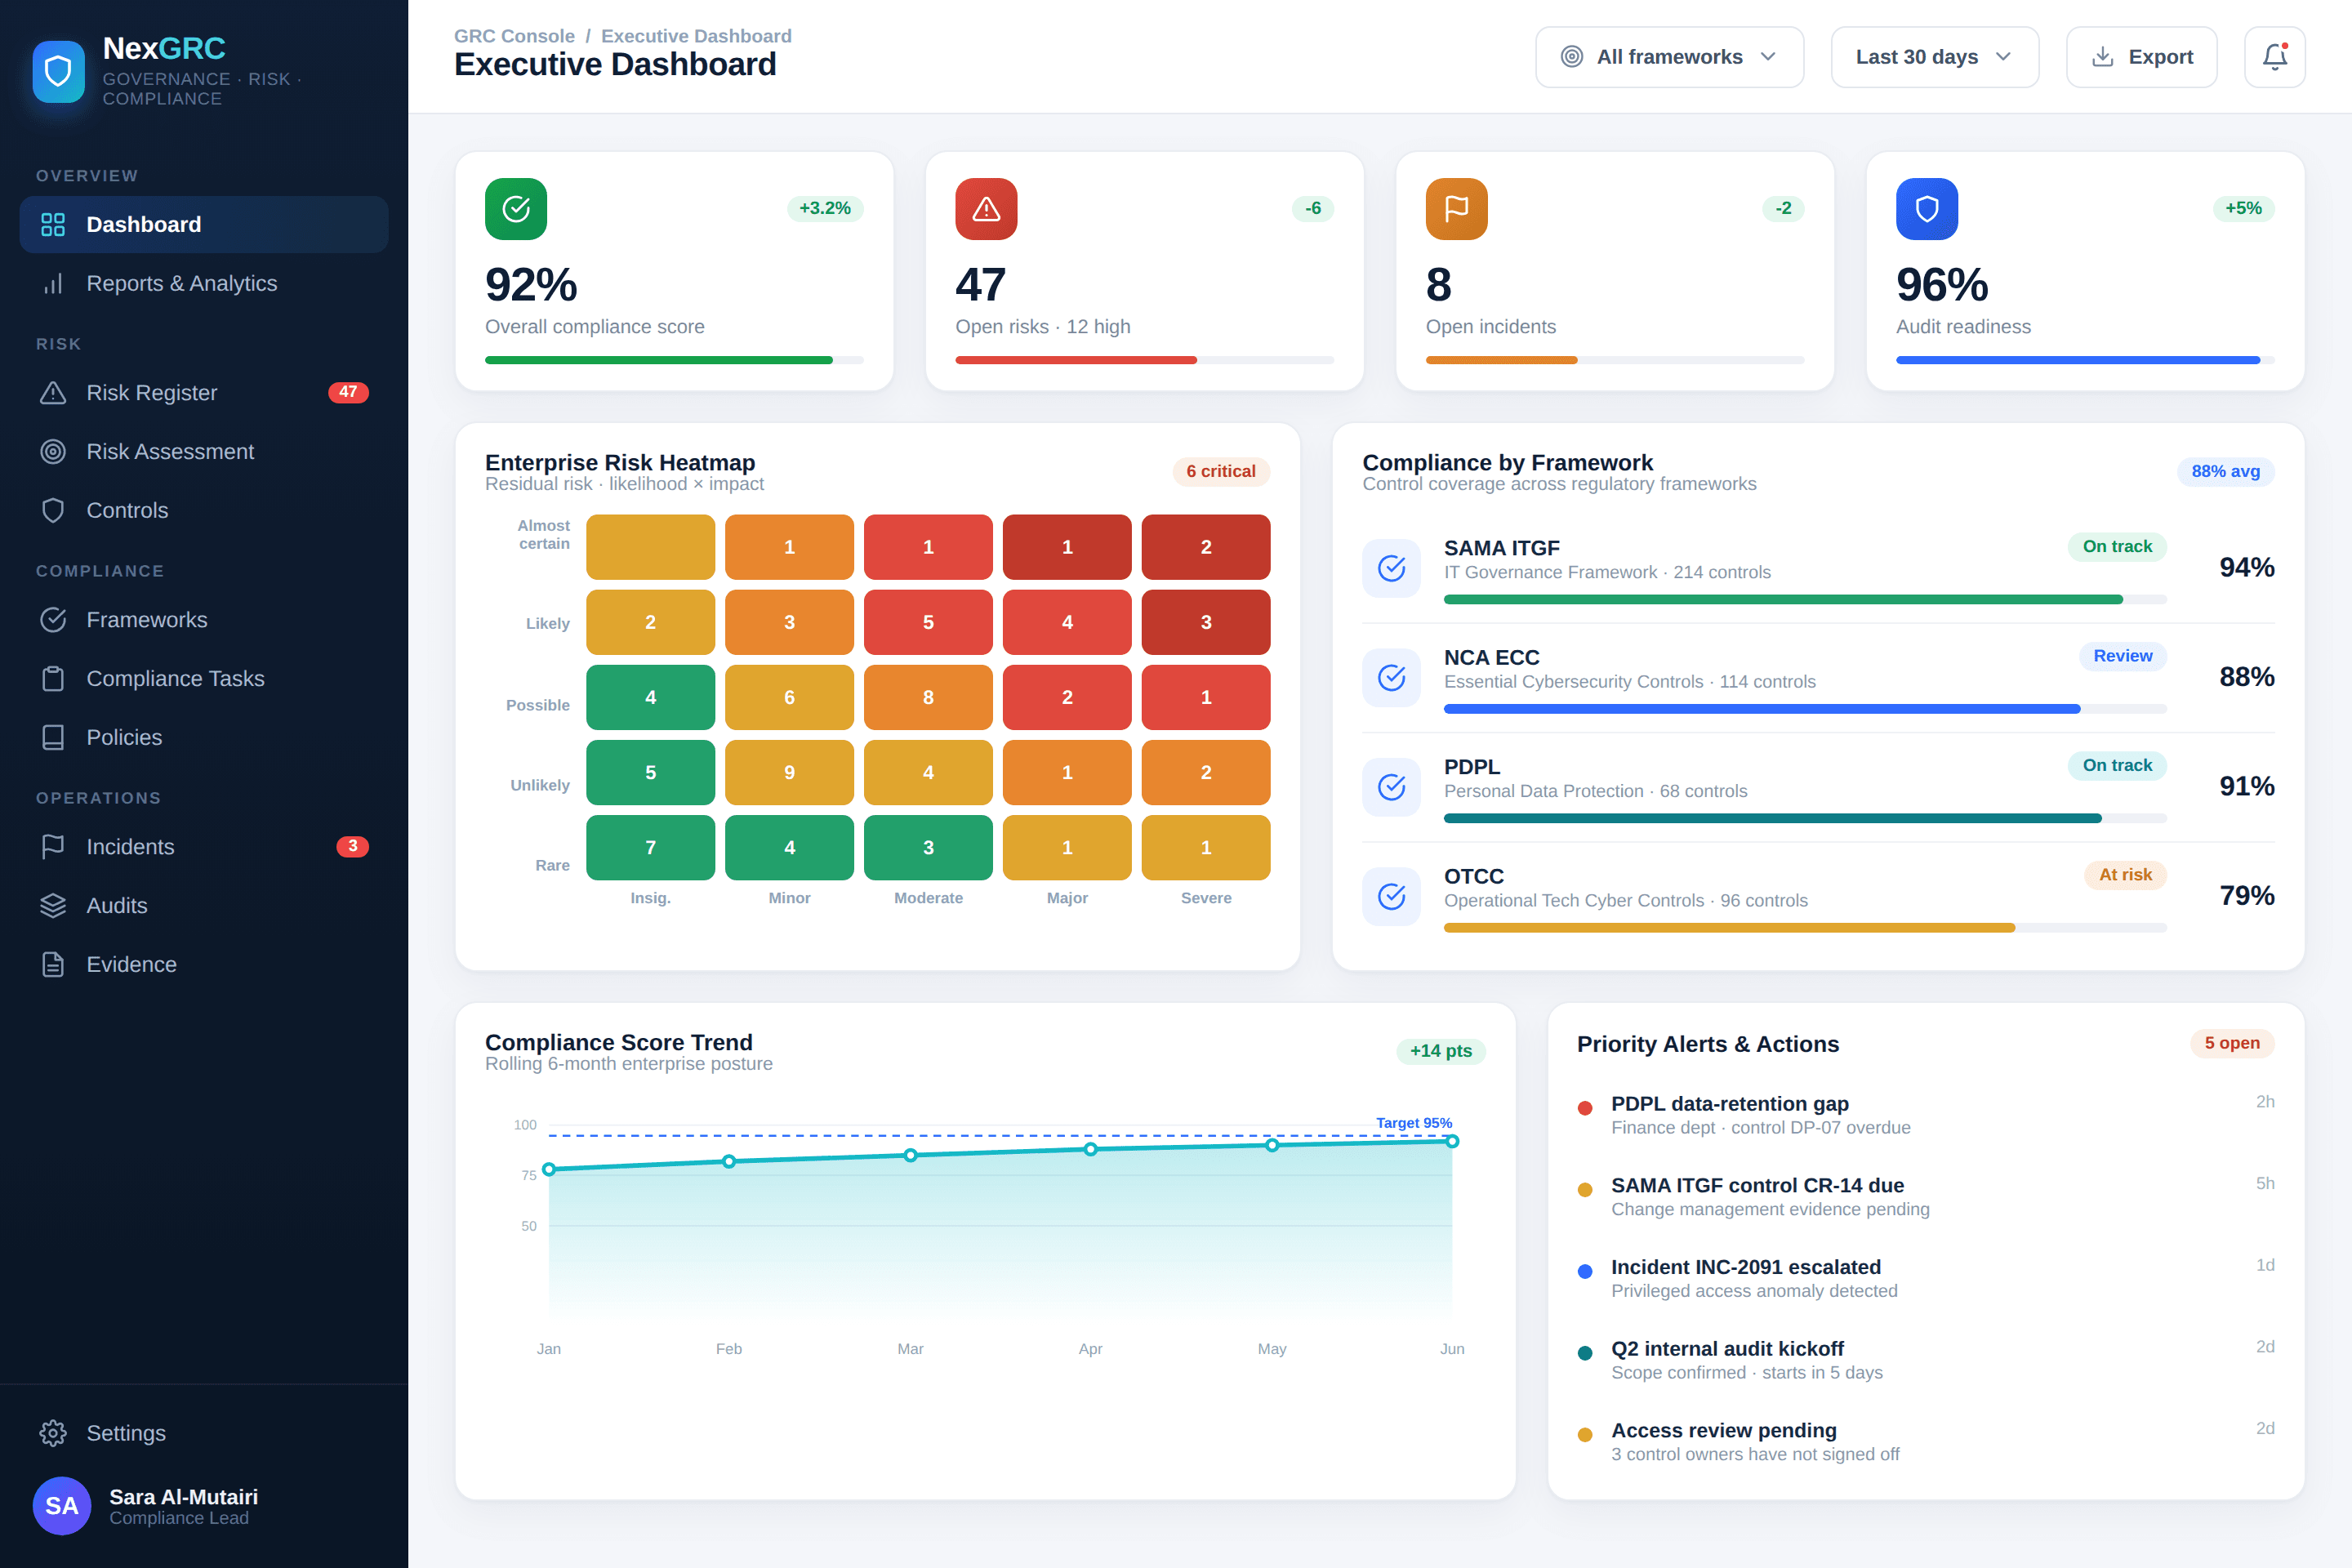The height and width of the screenshot is (1568, 2352).
Task: Click the Risk Register warning triangle icon
Action: coord(53,393)
